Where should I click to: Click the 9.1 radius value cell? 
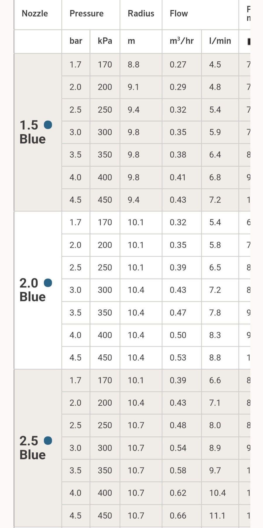click(133, 87)
